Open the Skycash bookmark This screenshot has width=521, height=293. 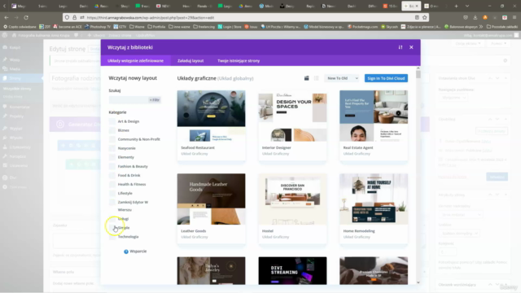tap(389, 27)
